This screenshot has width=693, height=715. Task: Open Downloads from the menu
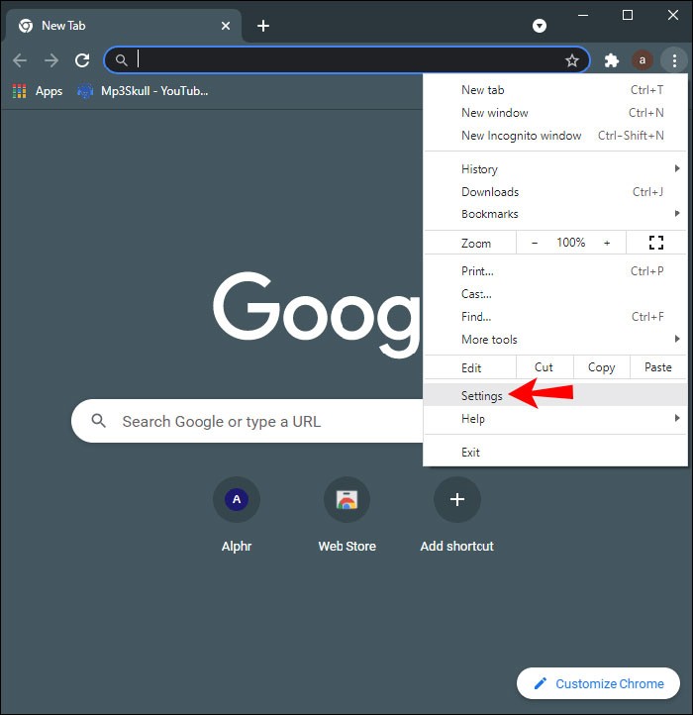pyautogui.click(x=490, y=192)
